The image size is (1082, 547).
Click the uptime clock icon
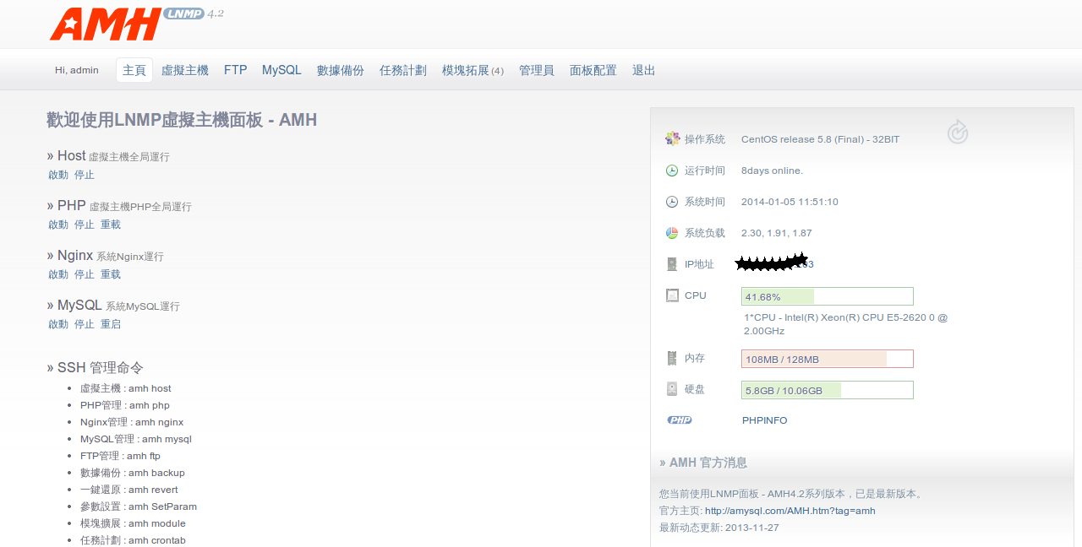point(672,171)
